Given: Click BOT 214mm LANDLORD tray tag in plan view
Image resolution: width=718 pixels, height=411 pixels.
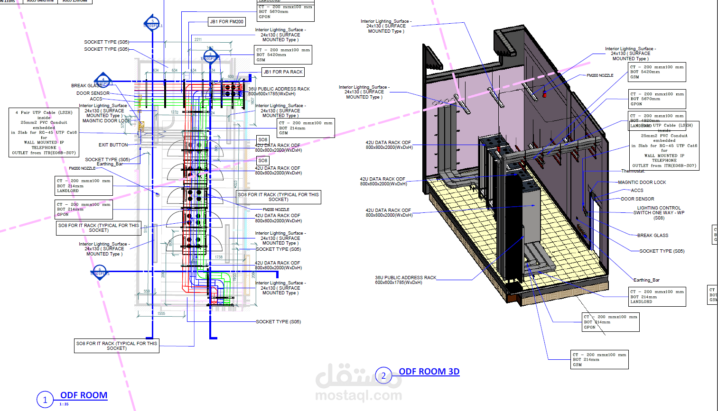Looking at the screenshot, I should (84, 186).
